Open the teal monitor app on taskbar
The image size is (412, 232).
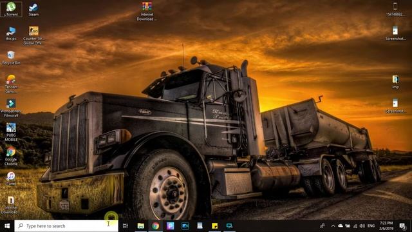tap(229, 226)
